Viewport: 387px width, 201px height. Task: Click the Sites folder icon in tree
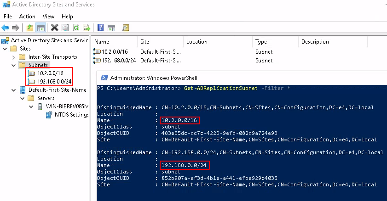[x=13, y=49]
